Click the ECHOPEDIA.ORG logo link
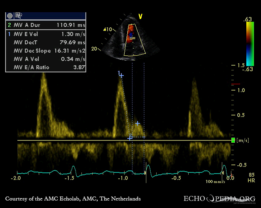The image size is (261, 208). (x=219, y=199)
